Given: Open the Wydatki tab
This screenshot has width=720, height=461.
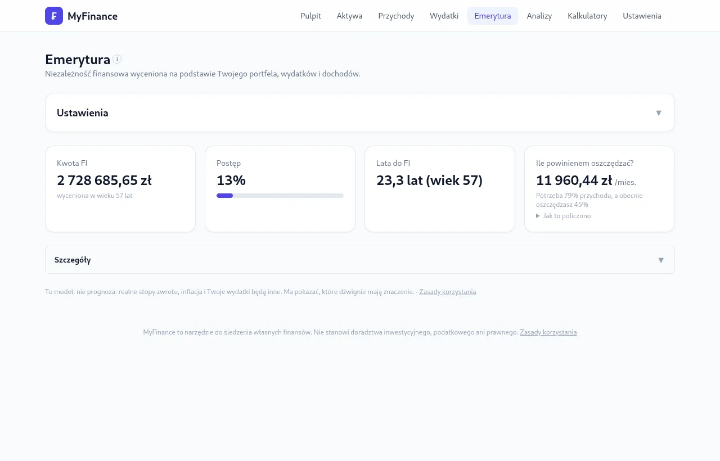Looking at the screenshot, I should pyautogui.click(x=444, y=16).
